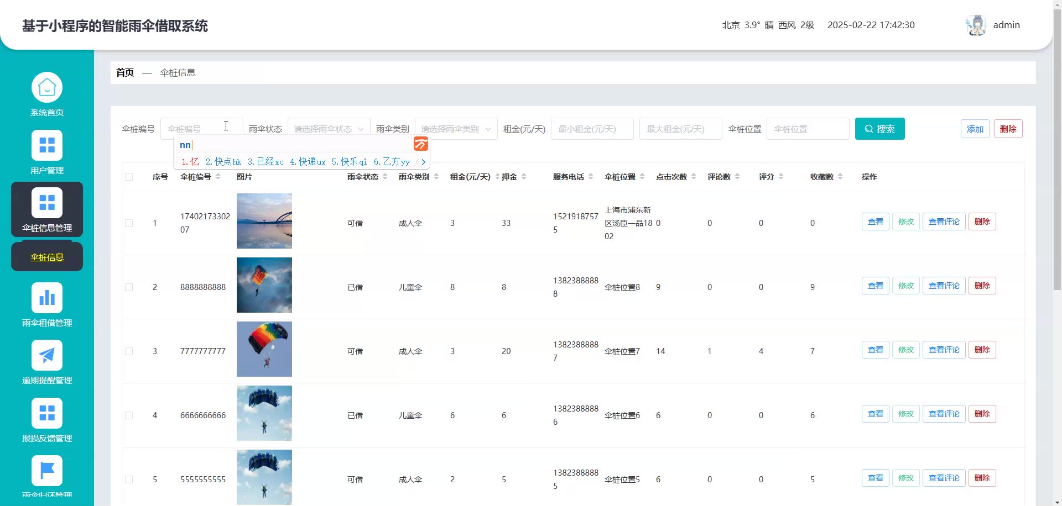Select the 伞桩信息 submenu item
1062x506 pixels.
[x=47, y=257]
